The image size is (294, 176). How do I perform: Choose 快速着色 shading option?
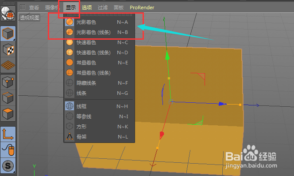[99, 42]
